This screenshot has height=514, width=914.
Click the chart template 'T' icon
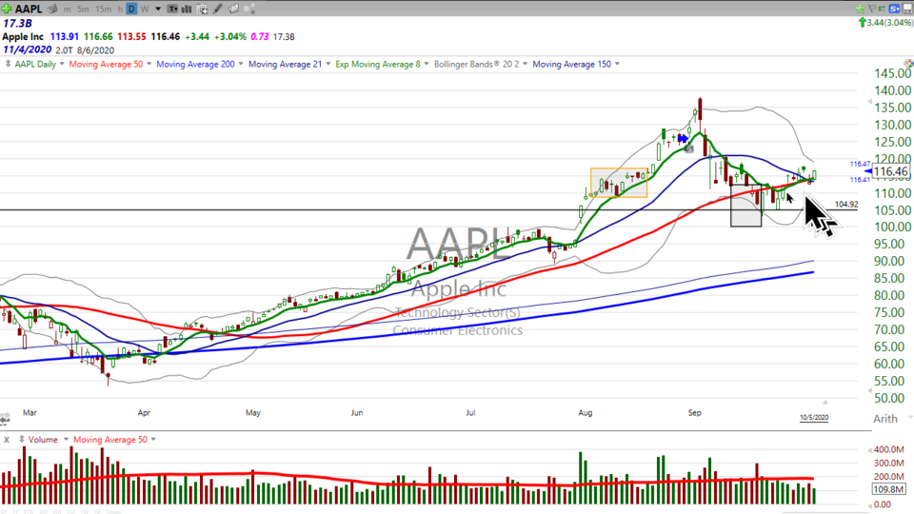172,9
